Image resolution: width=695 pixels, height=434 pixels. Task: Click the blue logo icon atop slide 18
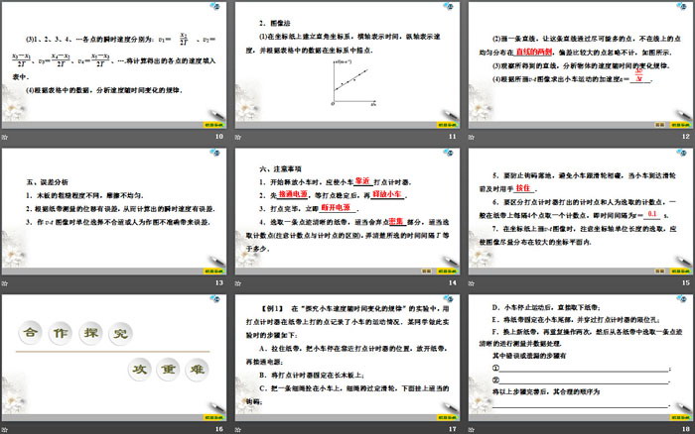point(681,299)
